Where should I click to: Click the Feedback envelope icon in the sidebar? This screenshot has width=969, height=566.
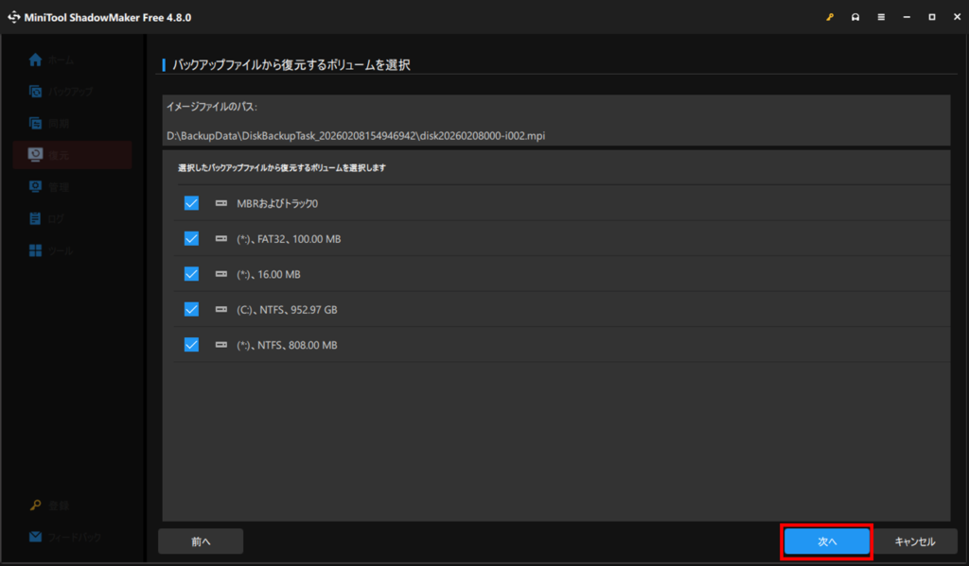pos(36,537)
